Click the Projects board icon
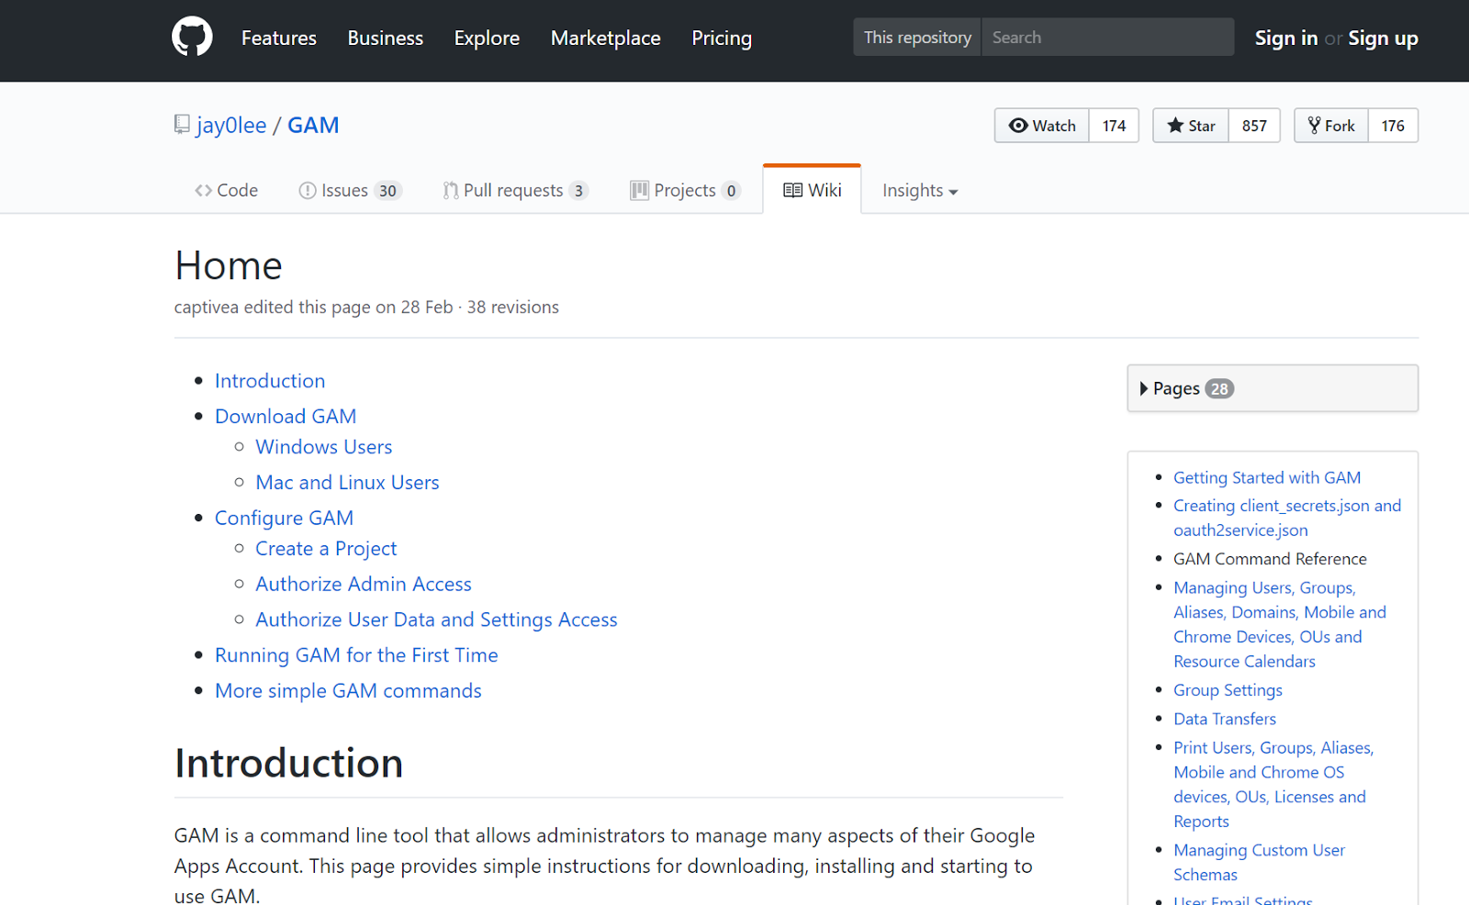1469x905 pixels. (640, 190)
